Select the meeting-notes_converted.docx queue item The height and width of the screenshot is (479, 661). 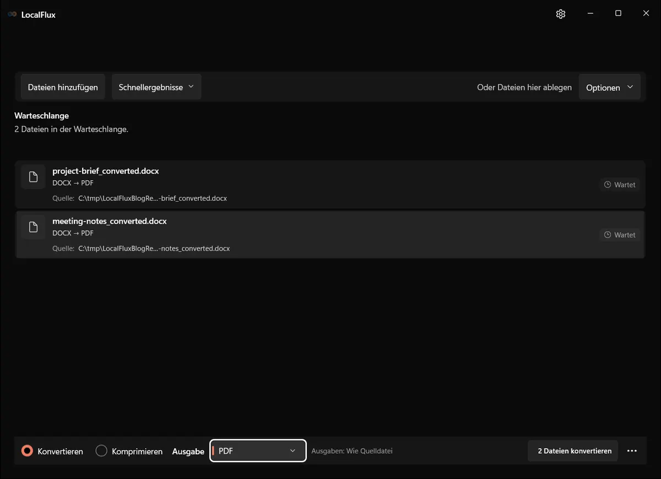point(330,235)
